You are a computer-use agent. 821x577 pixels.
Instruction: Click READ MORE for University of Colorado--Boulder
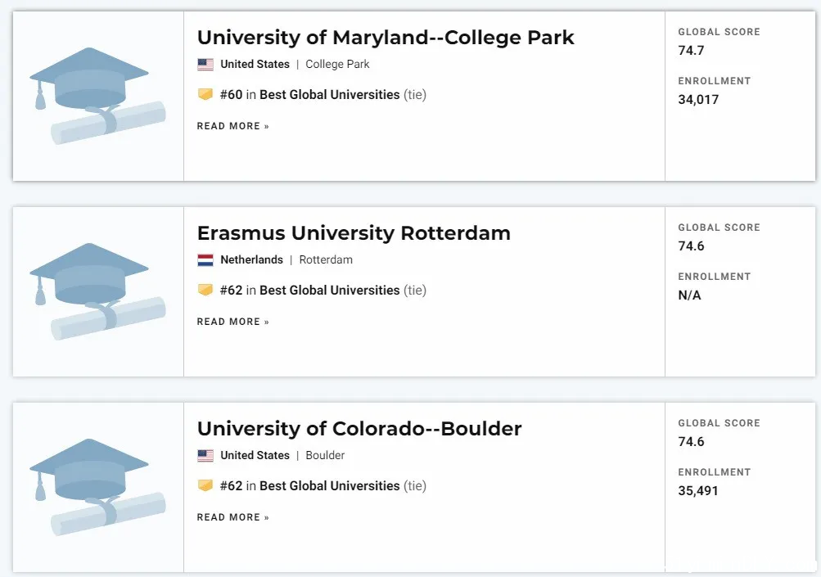[x=233, y=517]
